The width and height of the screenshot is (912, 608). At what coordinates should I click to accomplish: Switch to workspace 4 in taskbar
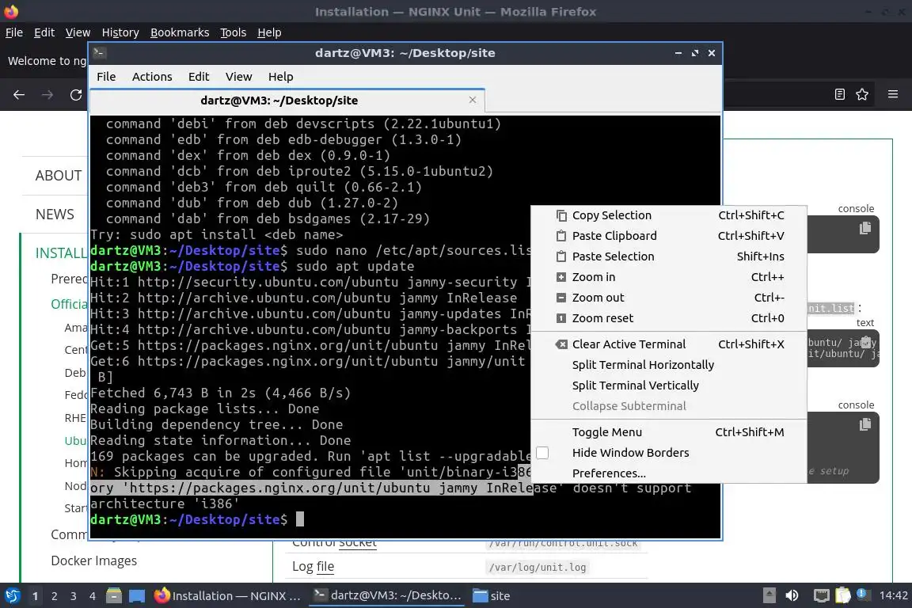coord(93,596)
